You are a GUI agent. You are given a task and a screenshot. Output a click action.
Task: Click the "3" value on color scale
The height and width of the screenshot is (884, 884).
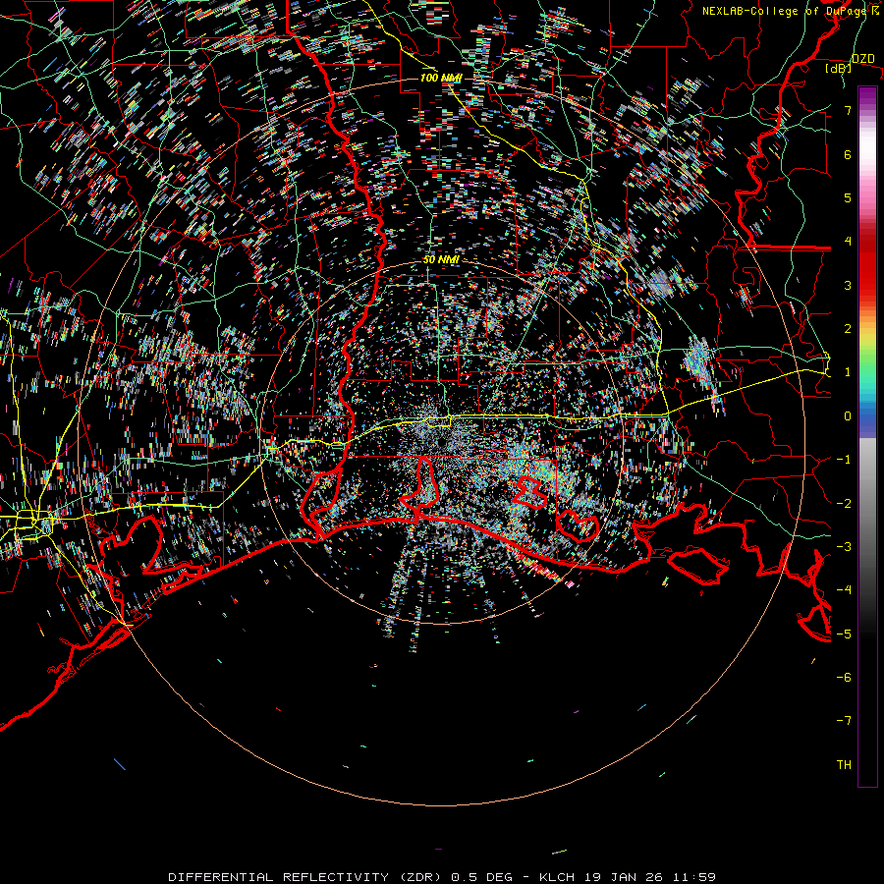tap(848, 285)
